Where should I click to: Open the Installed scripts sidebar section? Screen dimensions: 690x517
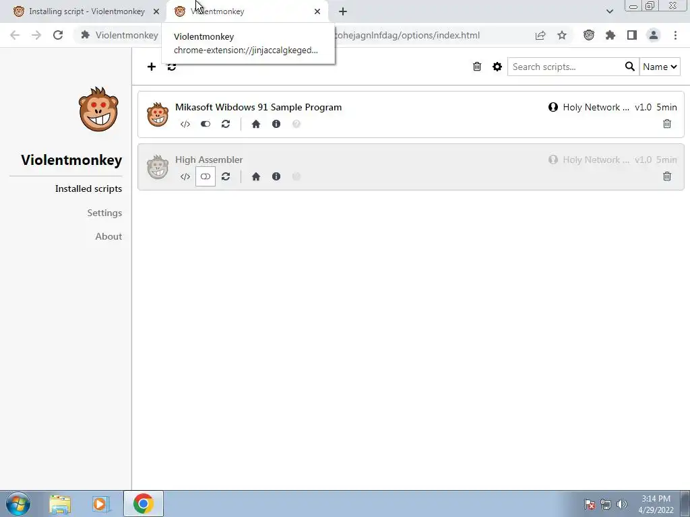(88, 188)
